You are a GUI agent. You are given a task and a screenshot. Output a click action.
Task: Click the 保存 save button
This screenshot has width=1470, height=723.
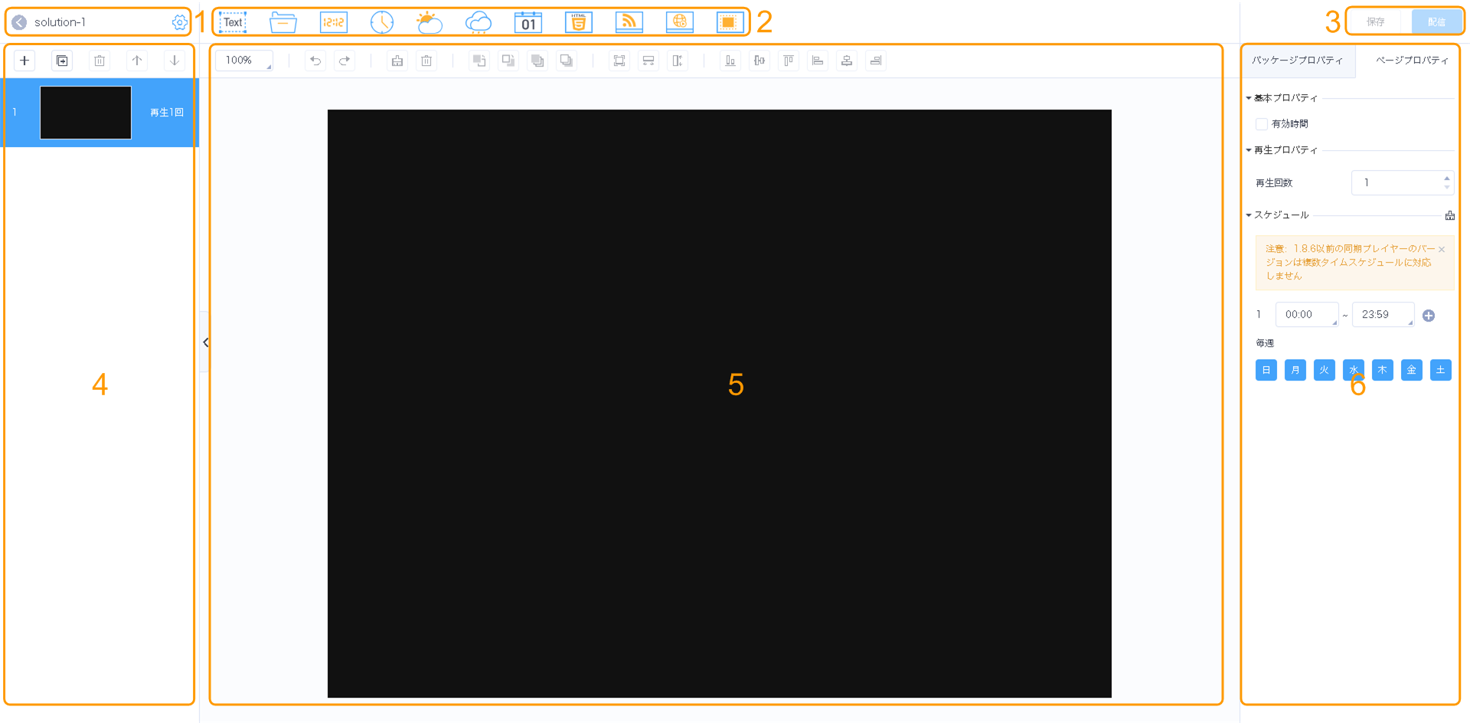1376,22
